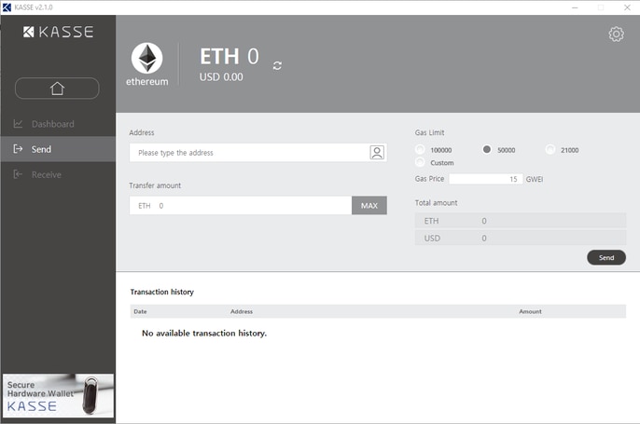Open address book contact icon
The height and width of the screenshot is (424, 640).
[377, 153]
